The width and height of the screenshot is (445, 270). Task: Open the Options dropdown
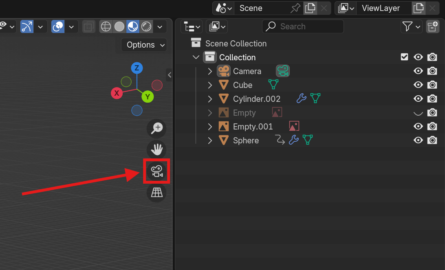pyautogui.click(x=144, y=45)
